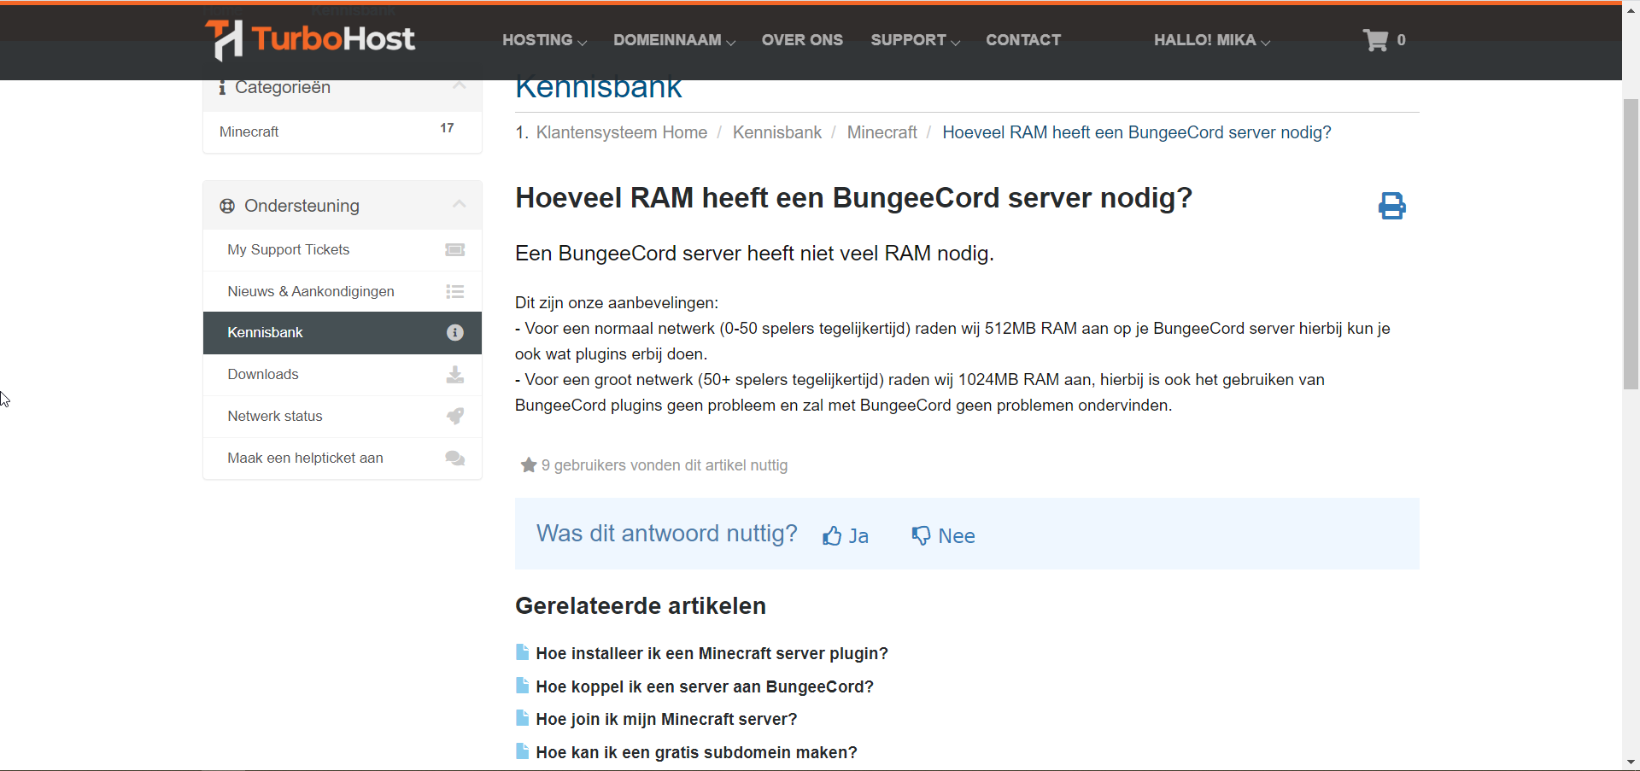
Task: Collapse the Categorieën panel
Action: [x=459, y=86]
